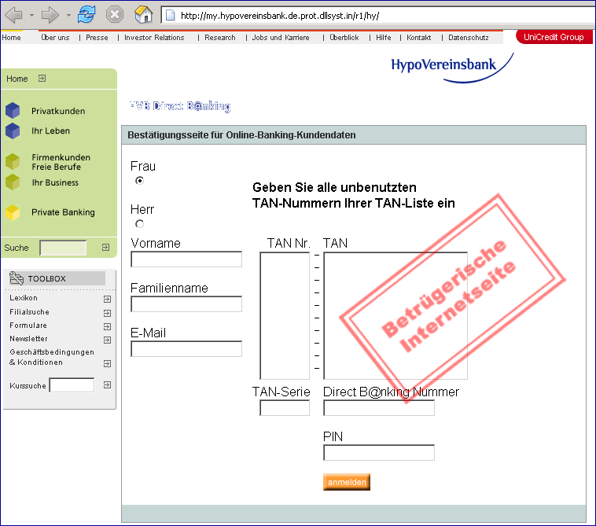Screen dimensions: 596x526
Task: Open Presse in top navigation
Action: pos(97,37)
